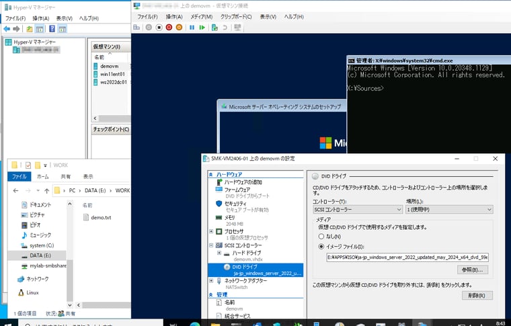The width and height of the screenshot is (511, 326).
Task: Open Quick Access Toolbar customize dropdown in Explorer
Action: 45,165
